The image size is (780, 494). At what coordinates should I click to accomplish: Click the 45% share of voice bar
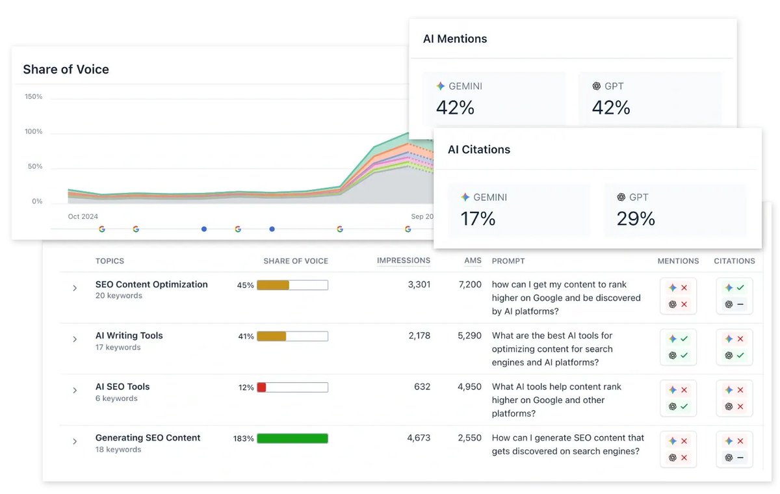(x=292, y=285)
